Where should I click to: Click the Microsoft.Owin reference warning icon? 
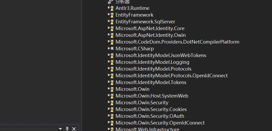click(111, 89)
